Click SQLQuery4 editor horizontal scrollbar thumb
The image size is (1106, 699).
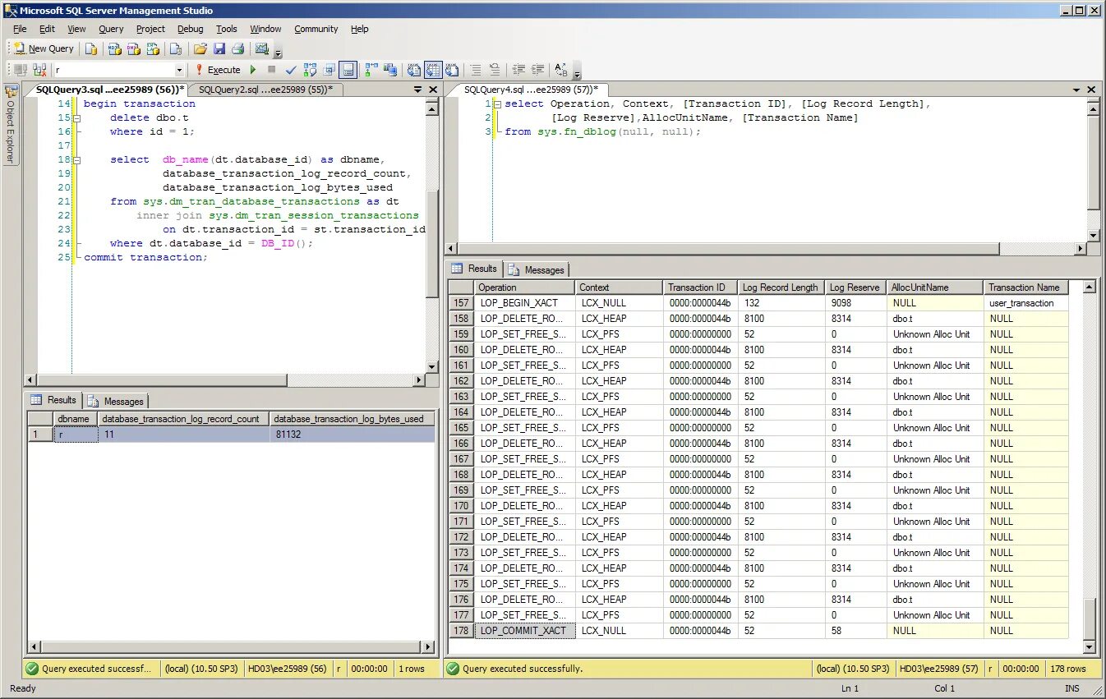(729, 249)
